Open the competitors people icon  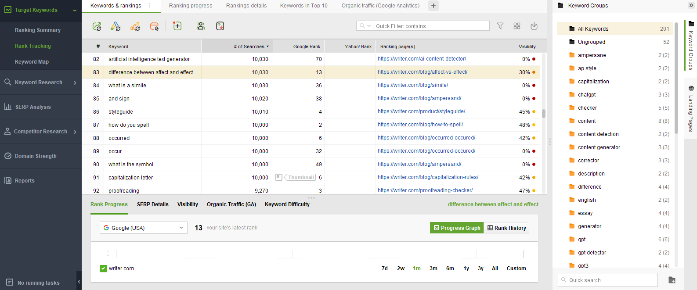201,26
